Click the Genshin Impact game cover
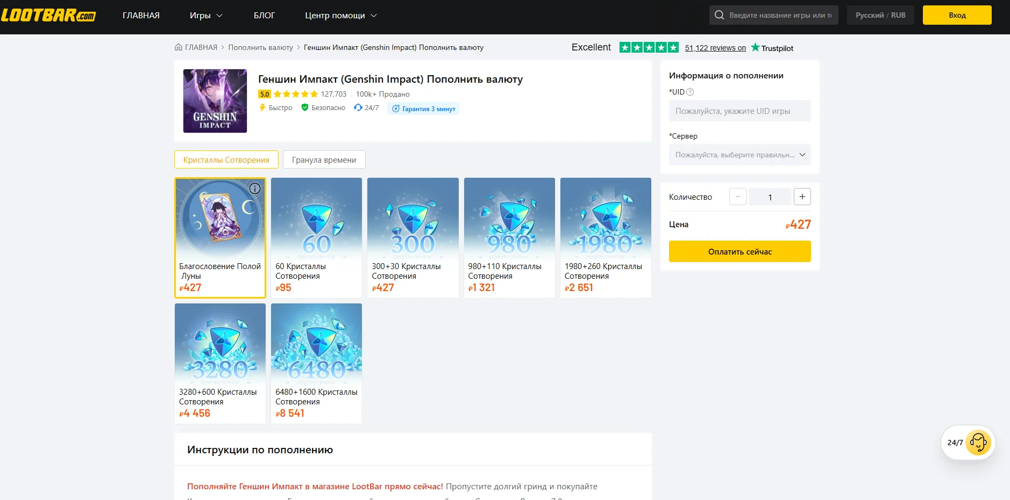 215,101
